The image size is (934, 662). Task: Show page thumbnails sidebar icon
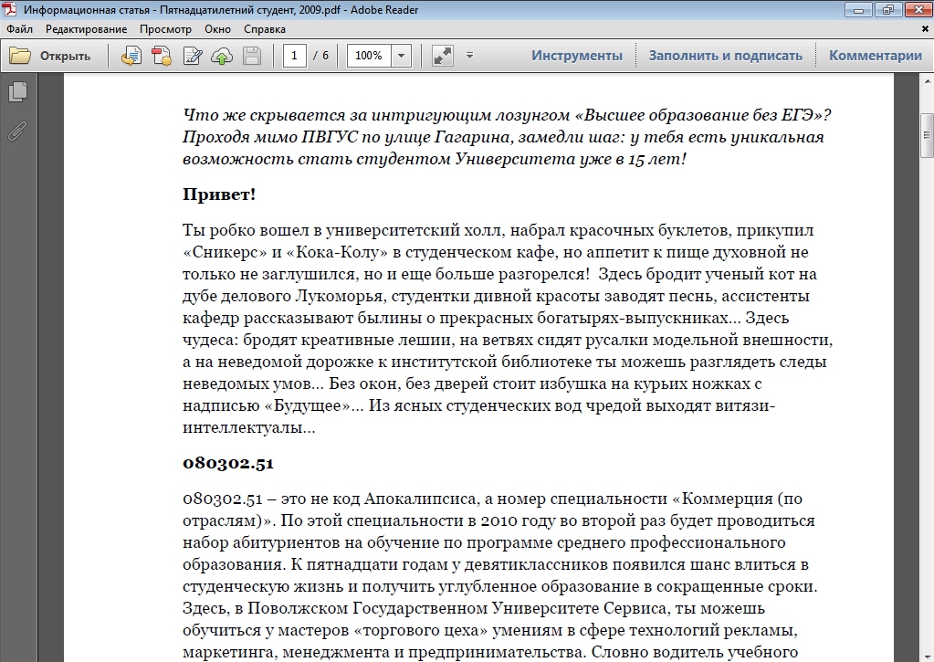tap(18, 91)
